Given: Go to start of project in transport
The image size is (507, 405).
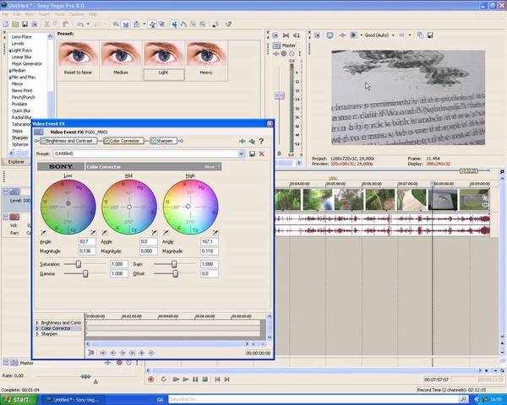Looking at the screenshot, I should point(217,379).
